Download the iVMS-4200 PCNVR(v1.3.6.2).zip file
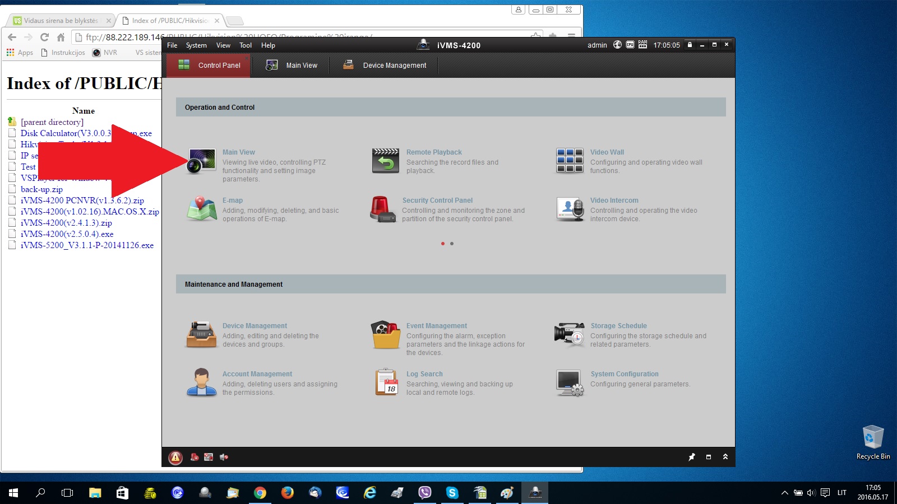Viewport: 897px width, 504px height. click(82, 200)
